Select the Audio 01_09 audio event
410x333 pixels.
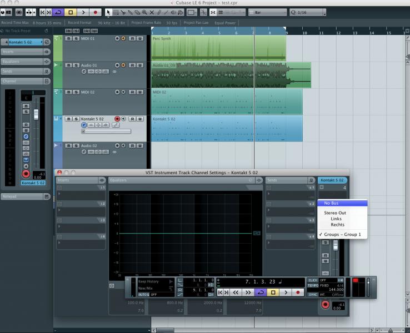coord(231,75)
